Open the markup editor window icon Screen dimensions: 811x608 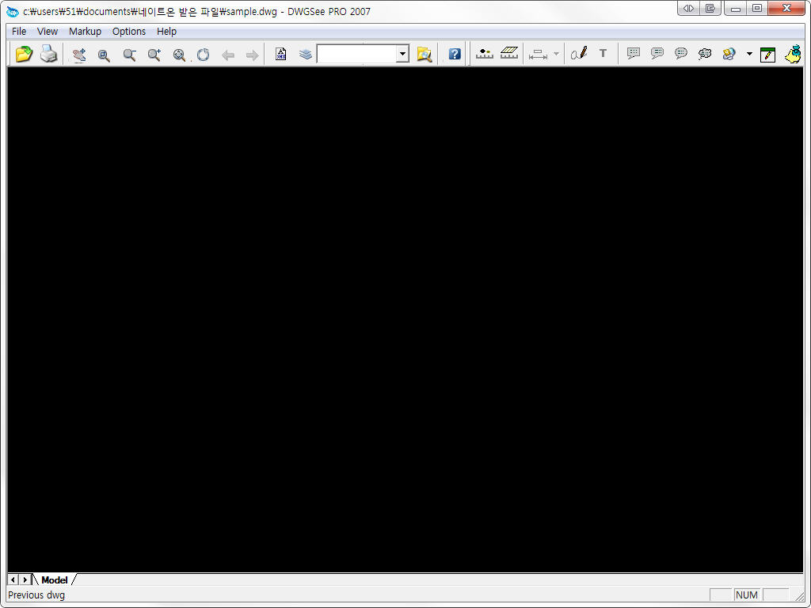point(768,55)
